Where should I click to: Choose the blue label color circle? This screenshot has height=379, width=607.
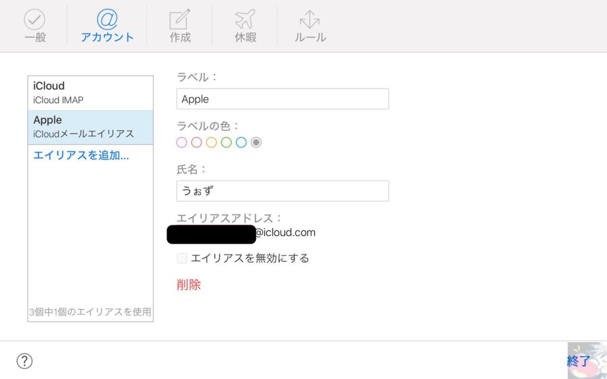(x=241, y=142)
